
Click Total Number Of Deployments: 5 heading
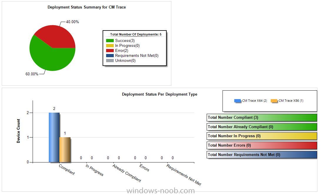click(x=136, y=34)
